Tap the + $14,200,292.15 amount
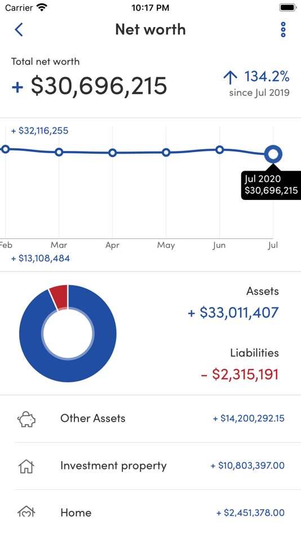This screenshot has height=535, width=301. tap(249, 418)
